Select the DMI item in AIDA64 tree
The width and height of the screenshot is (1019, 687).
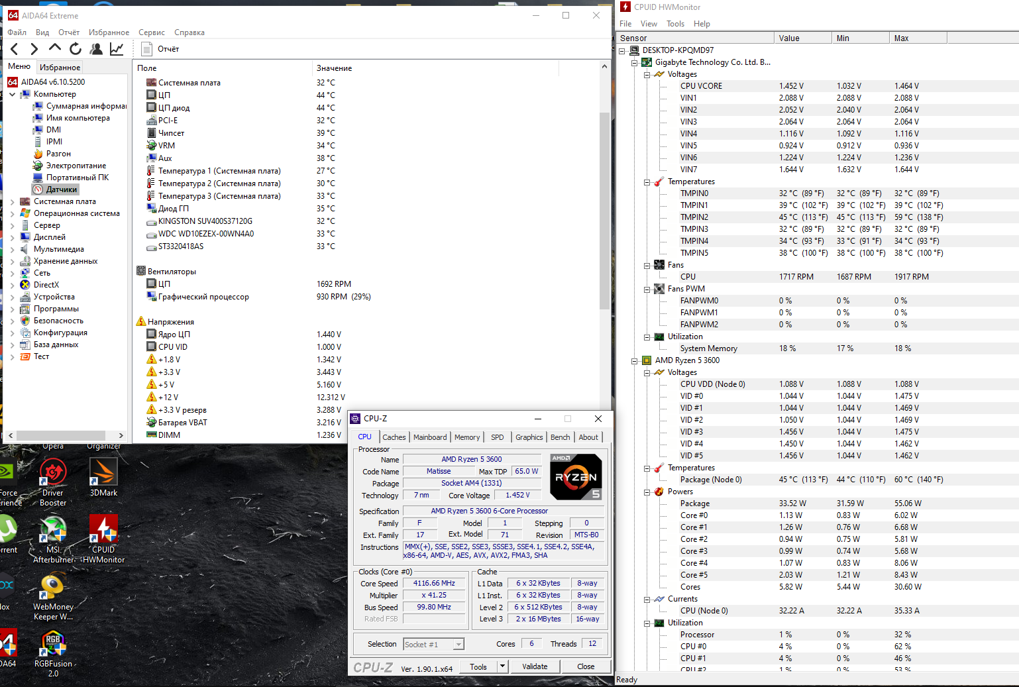tap(48, 130)
